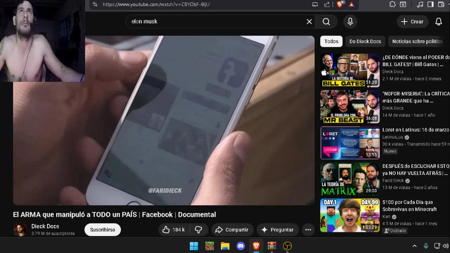Click the cast/install screen icon in address bar
The height and width of the screenshot is (253, 450).
point(315,4)
